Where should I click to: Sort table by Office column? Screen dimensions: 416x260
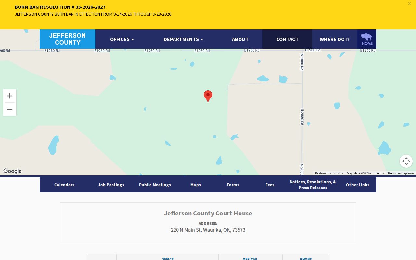point(167,259)
